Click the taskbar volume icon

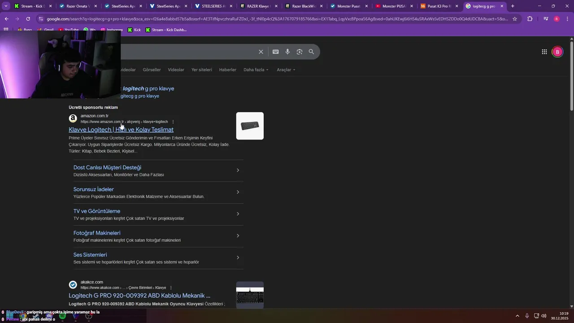coord(544,316)
